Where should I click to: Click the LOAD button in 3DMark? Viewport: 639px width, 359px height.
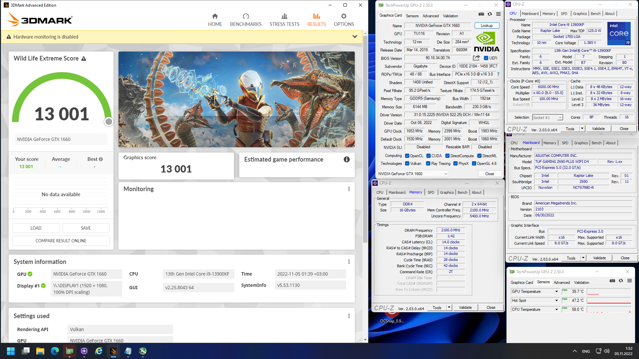pos(36,228)
